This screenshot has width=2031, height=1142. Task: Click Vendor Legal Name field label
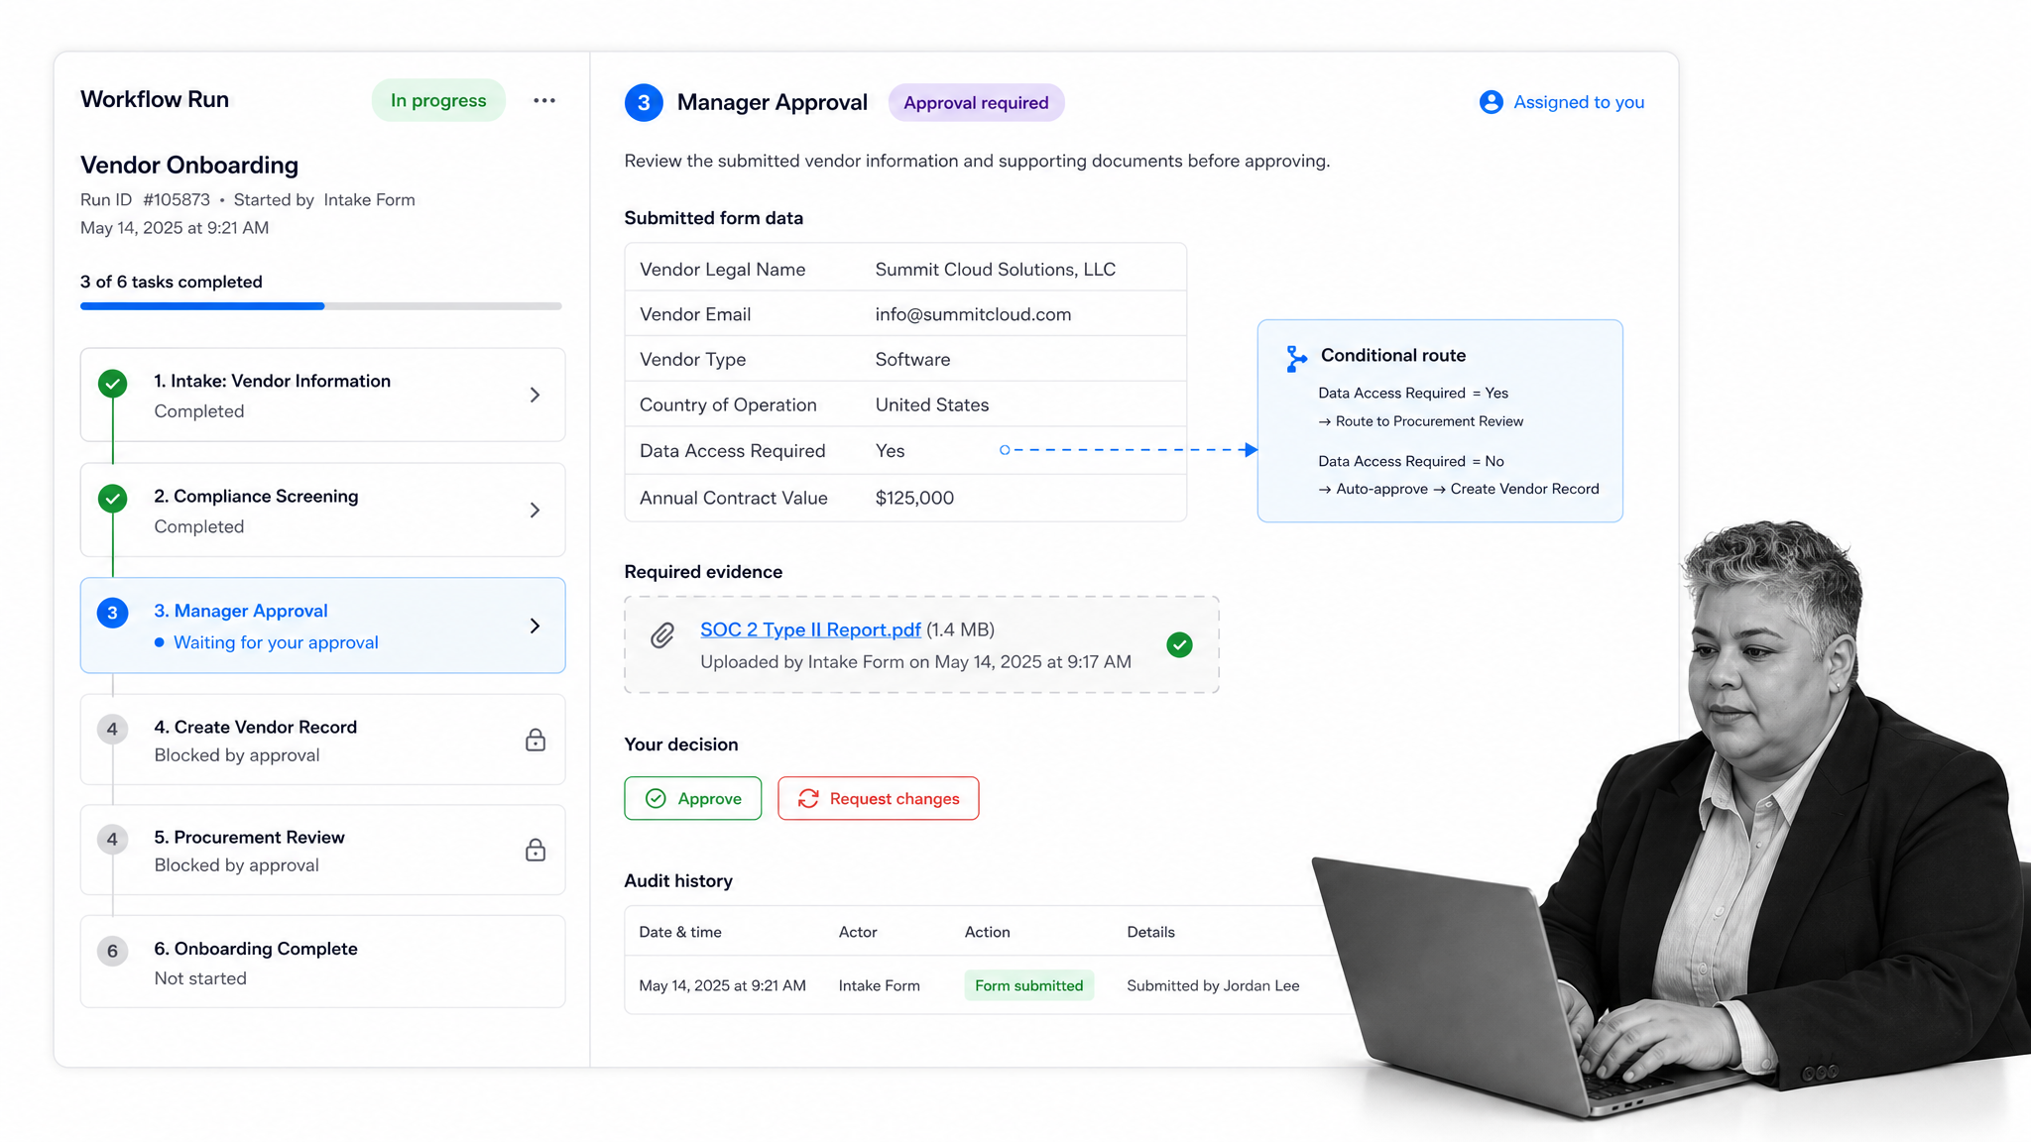pos(722,270)
